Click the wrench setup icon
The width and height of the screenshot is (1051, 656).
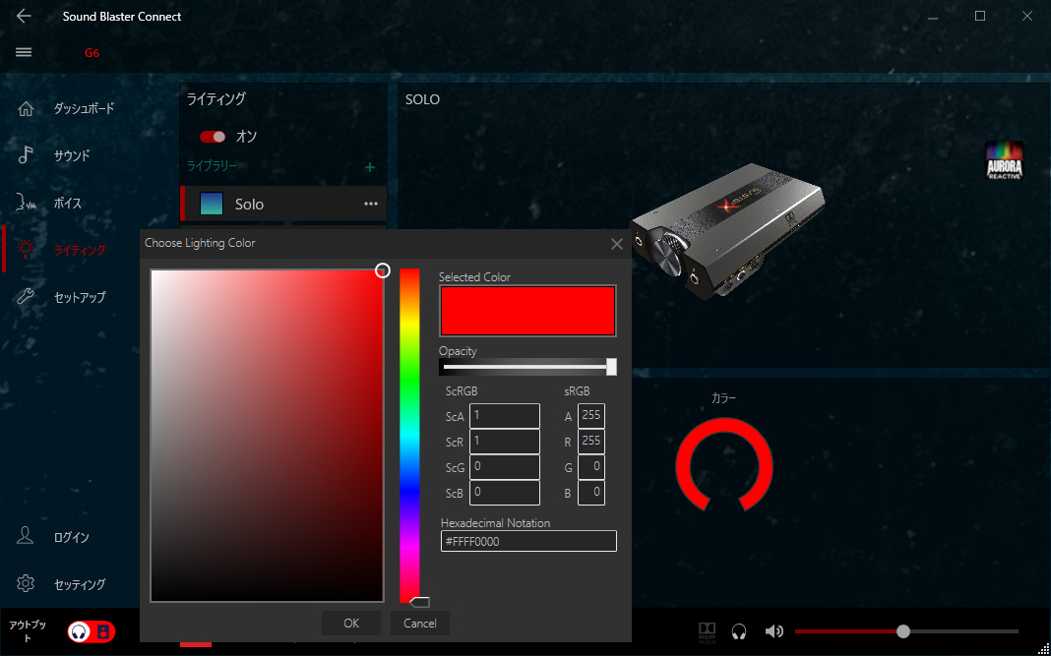click(x=26, y=296)
